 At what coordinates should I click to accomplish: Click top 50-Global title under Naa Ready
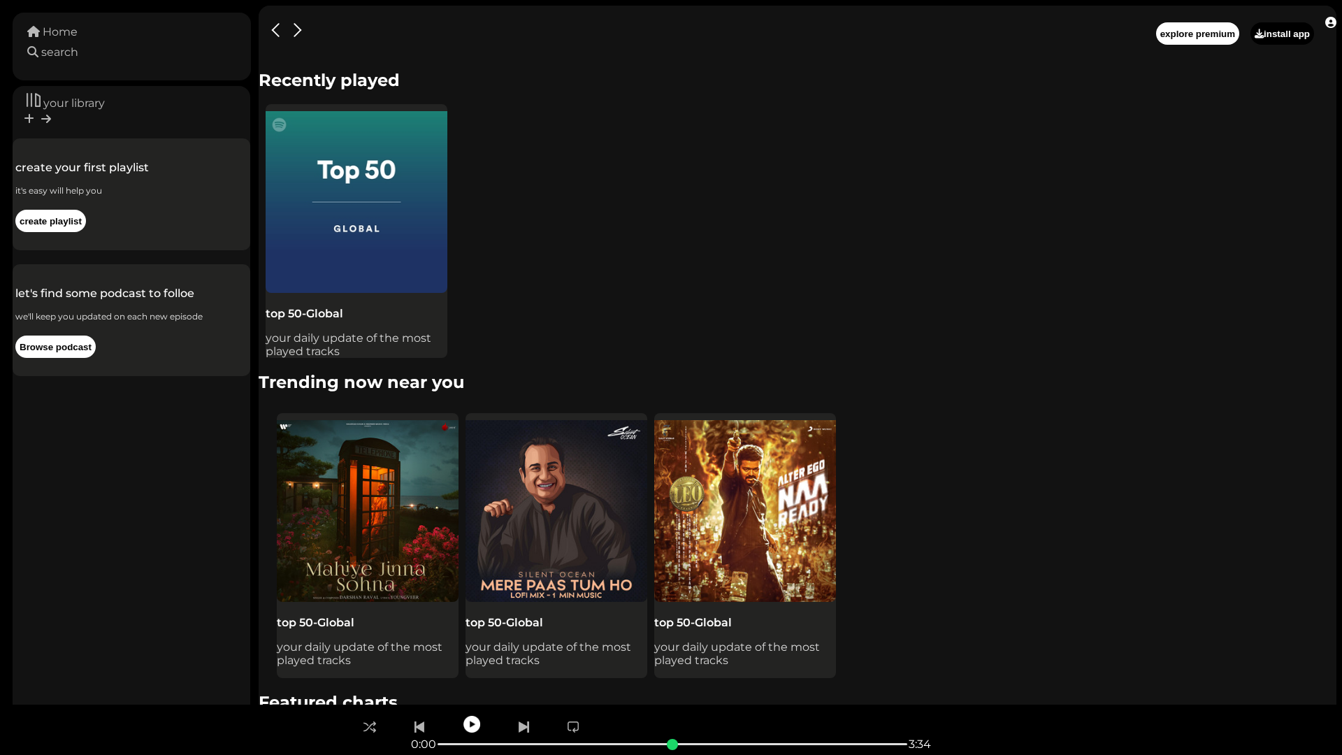693,622
